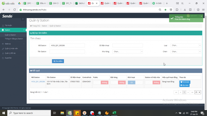
Task: Click the Tìm Kiếm search button
Action: [x=58, y=61]
